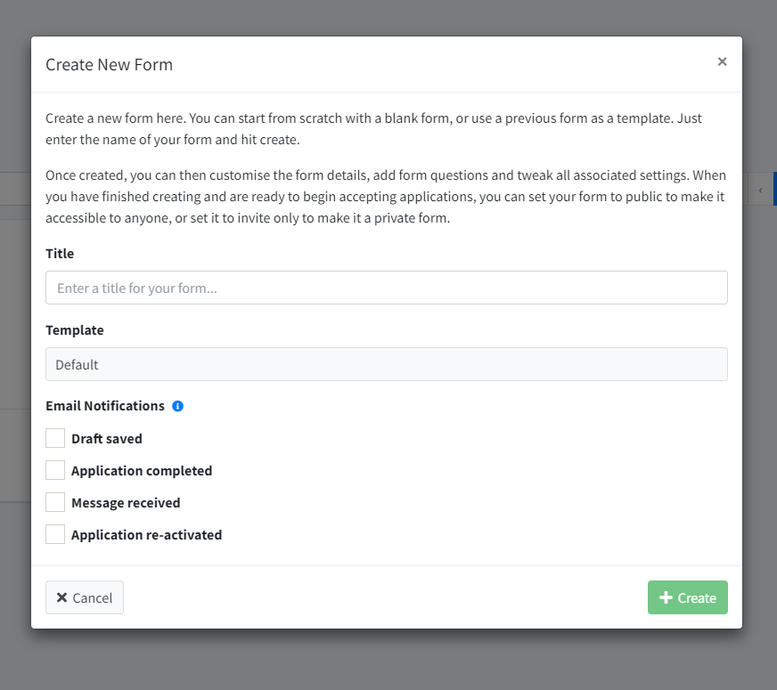Enable the Draft saved checkbox

55,438
